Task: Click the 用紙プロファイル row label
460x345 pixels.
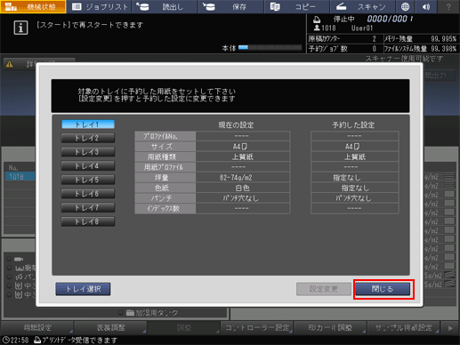Action: pos(165,167)
